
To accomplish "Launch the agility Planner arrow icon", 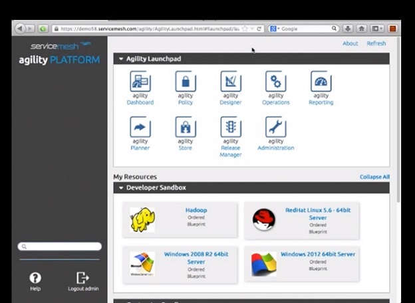I will tap(140, 127).
